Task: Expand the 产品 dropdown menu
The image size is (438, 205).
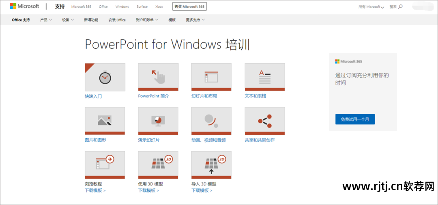Action: (x=46, y=20)
